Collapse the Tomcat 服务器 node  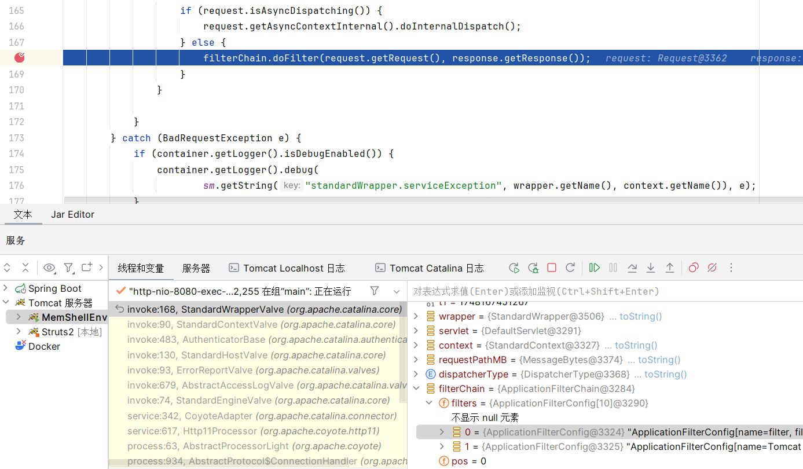pos(6,303)
